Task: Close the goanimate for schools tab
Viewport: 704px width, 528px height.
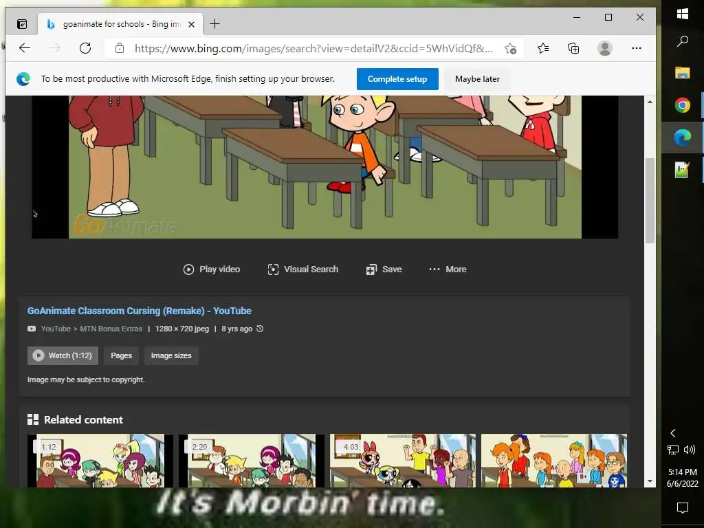Action: pos(191,24)
